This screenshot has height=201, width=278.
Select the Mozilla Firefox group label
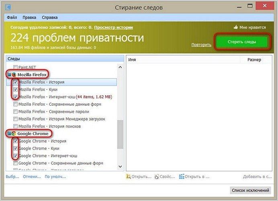point(32,75)
